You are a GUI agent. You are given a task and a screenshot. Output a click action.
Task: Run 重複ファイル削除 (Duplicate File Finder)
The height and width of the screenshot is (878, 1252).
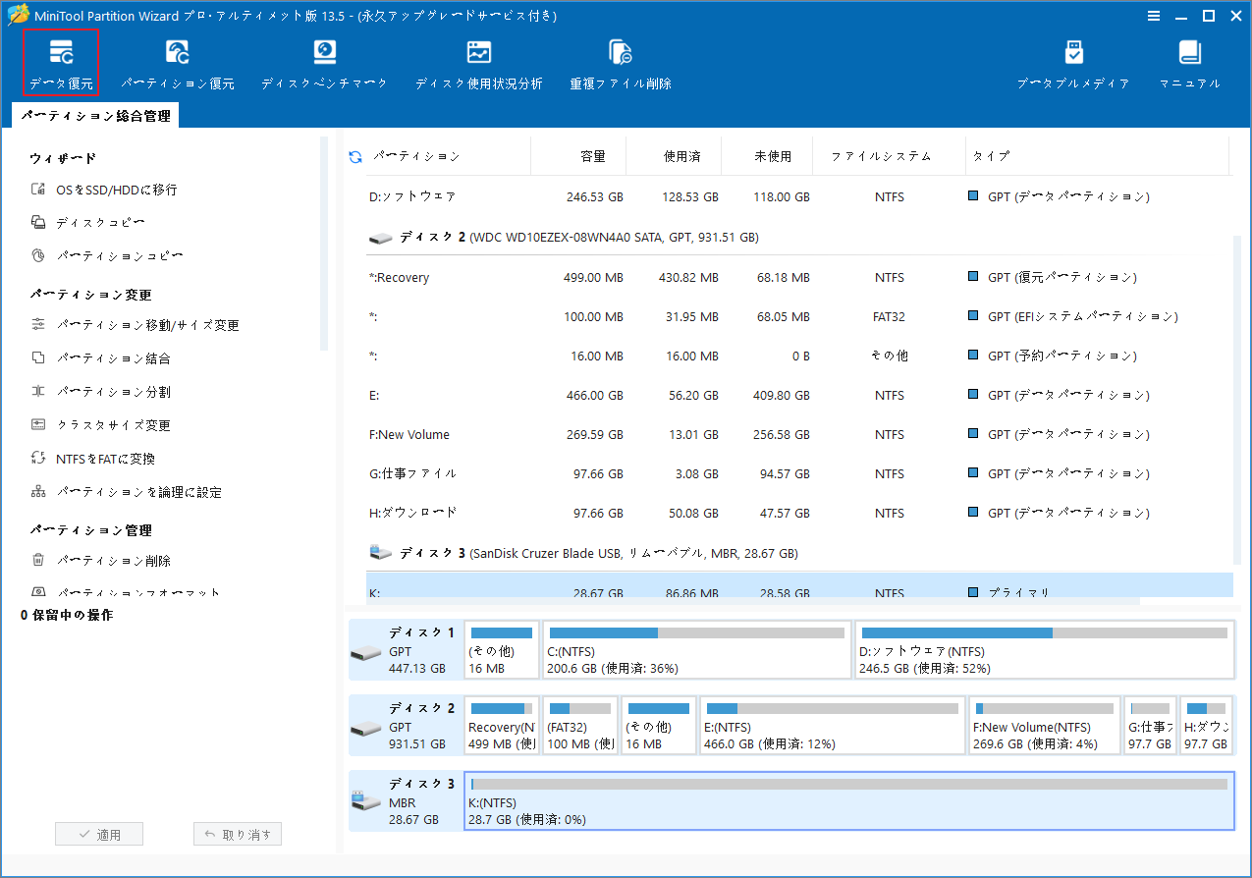click(620, 62)
